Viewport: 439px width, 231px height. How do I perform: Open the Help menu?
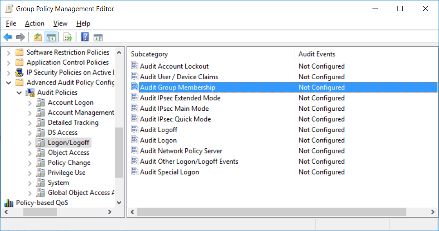83,24
